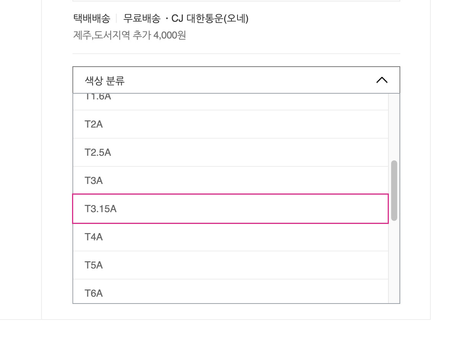Click the gray scrollbar thumb in option list
The image size is (475, 342).
click(394, 190)
